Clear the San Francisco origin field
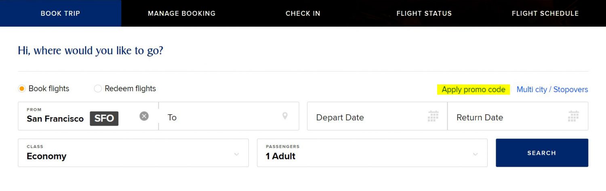The width and height of the screenshot is (606, 191). (x=144, y=116)
